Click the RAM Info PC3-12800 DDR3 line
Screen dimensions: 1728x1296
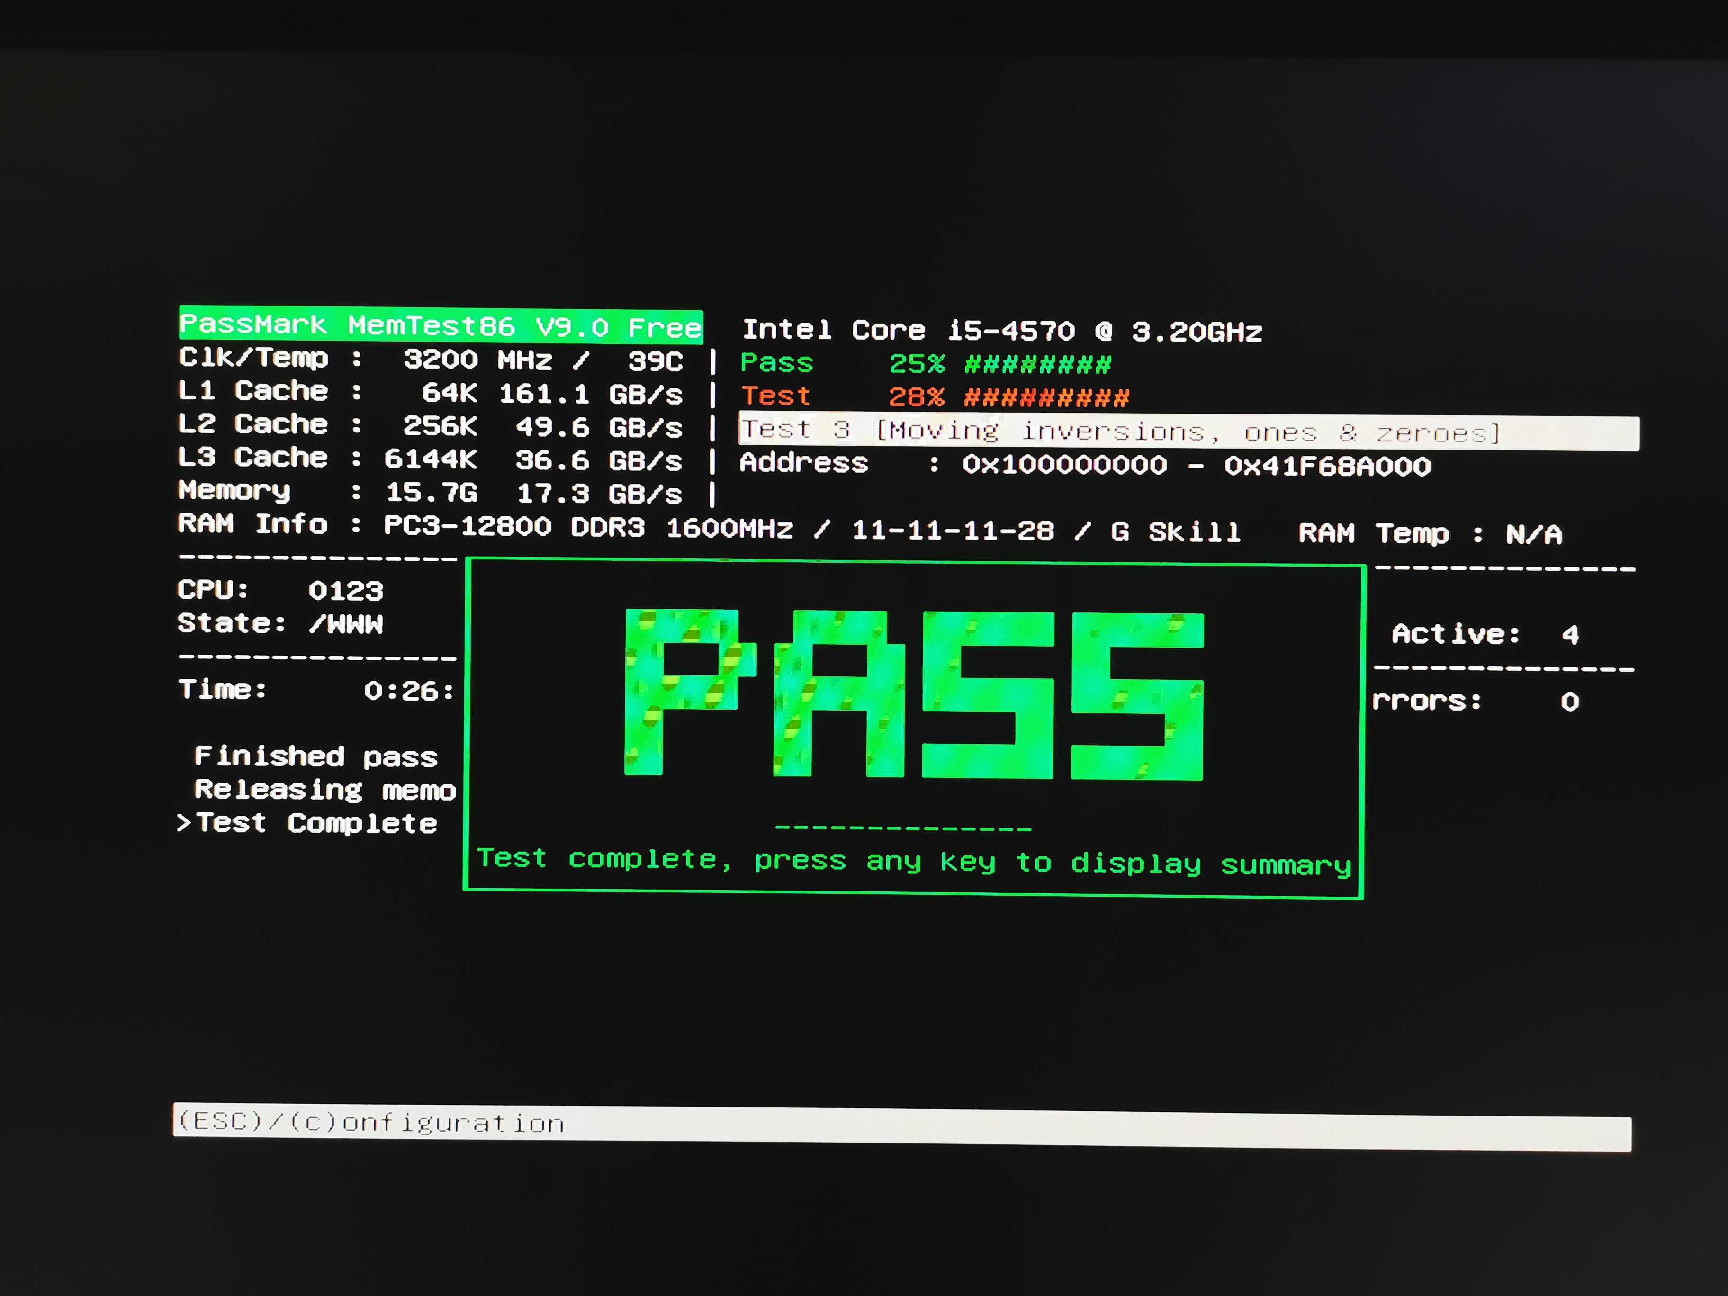click(x=709, y=528)
